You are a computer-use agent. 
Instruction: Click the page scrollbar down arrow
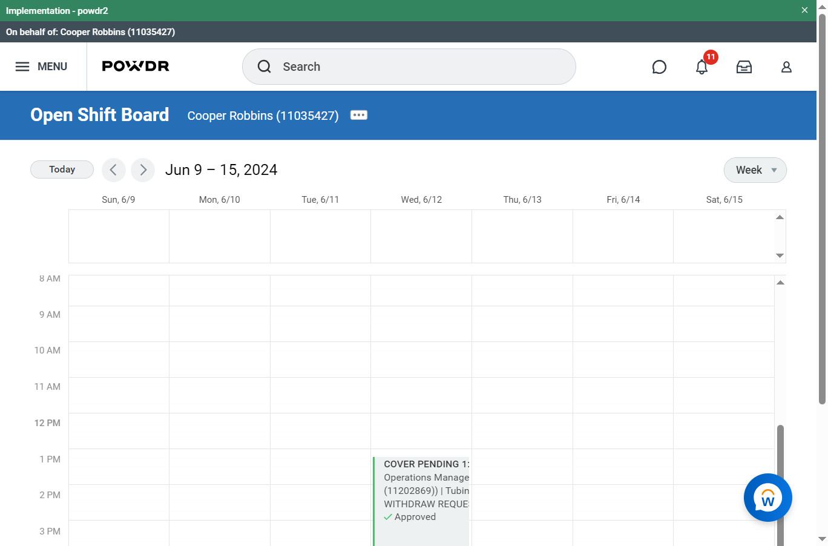822,539
